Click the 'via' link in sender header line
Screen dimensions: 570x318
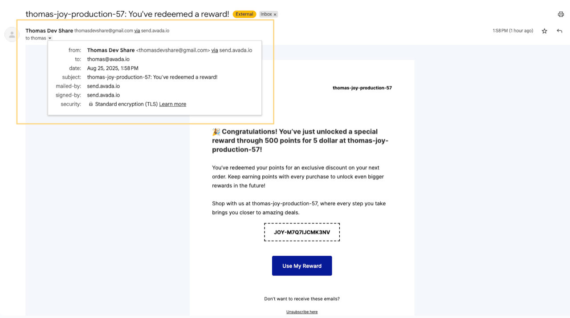click(137, 31)
